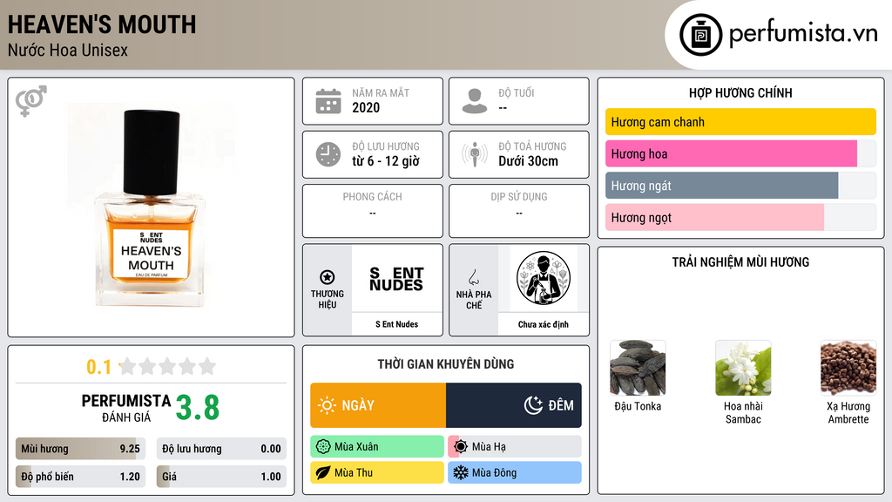Click the sillage icon beside Độ toả hương
The width and height of the screenshot is (892, 502).
[475, 154]
